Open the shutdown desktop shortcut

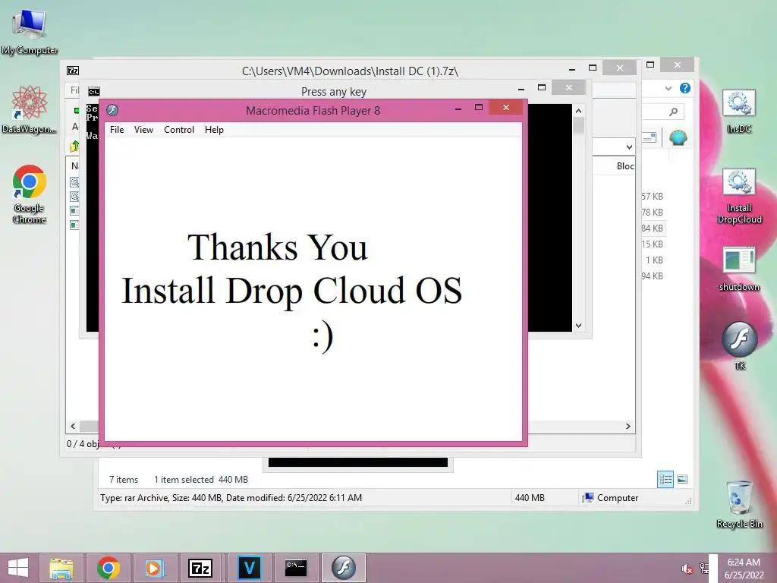coord(739,268)
